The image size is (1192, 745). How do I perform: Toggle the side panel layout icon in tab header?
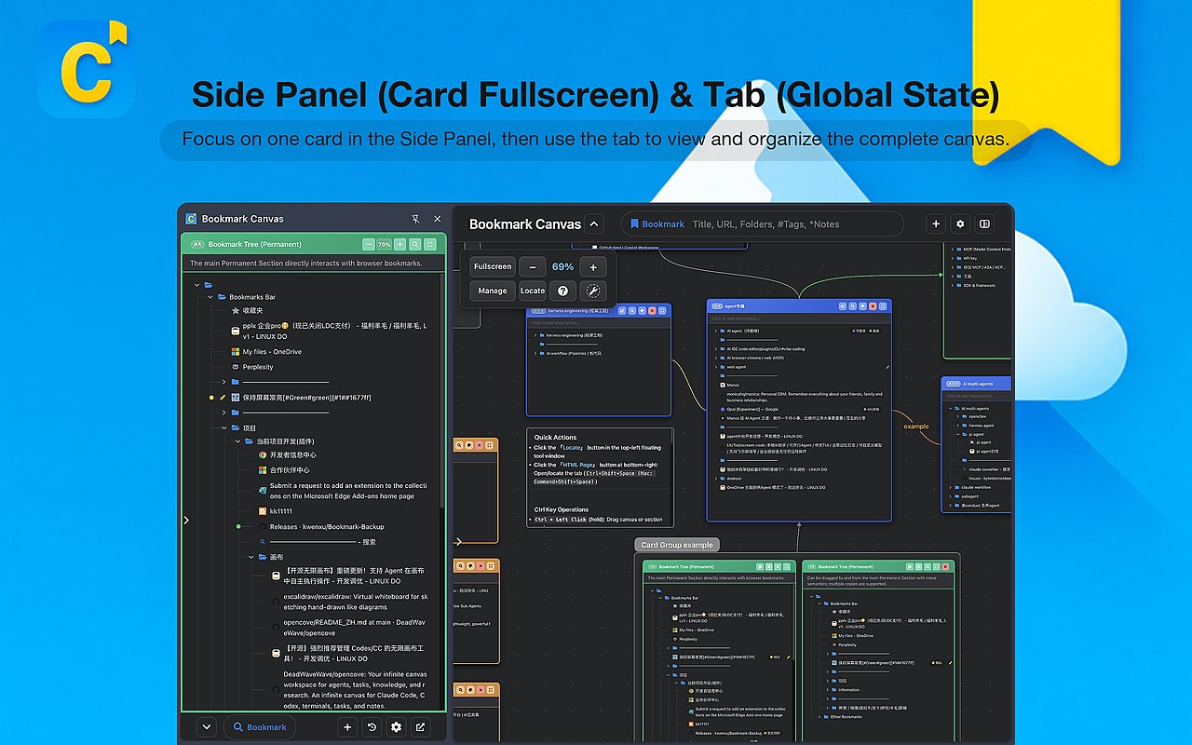(x=984, y=223)
